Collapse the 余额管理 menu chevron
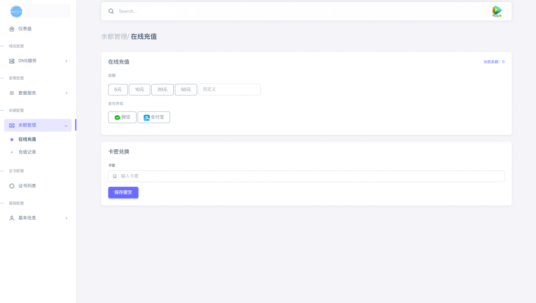Screen dimensions: 536x303 coord(65,125)
